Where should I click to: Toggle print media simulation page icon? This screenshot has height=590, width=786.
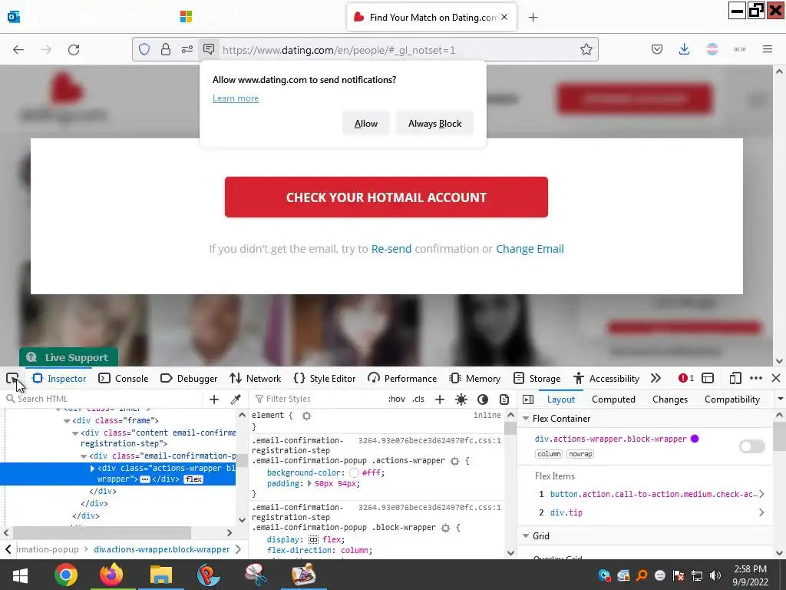504,399
